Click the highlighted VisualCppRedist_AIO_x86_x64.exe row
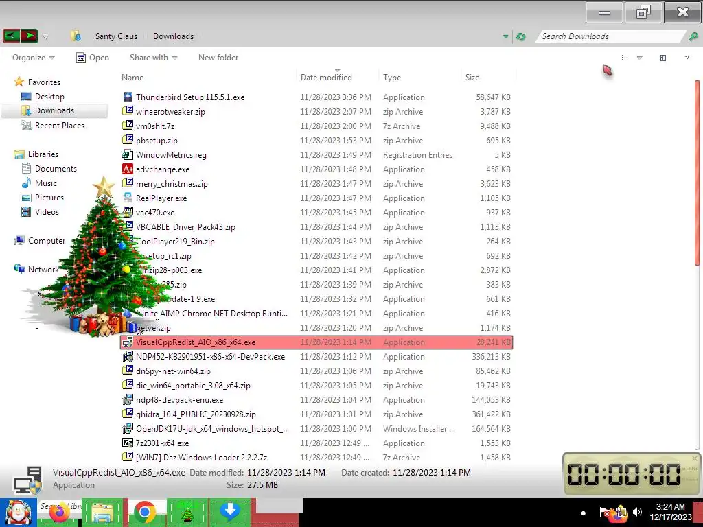703x527 pixels. [316, 342]
